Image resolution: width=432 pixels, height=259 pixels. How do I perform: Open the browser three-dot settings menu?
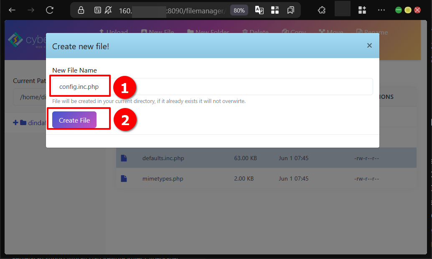click(x=381, y=10)
